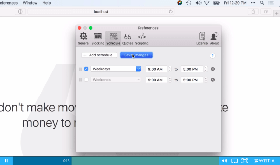Adjust the Weekdays start time stepper
The image size is (280, 165).
[x=170, y=69]
